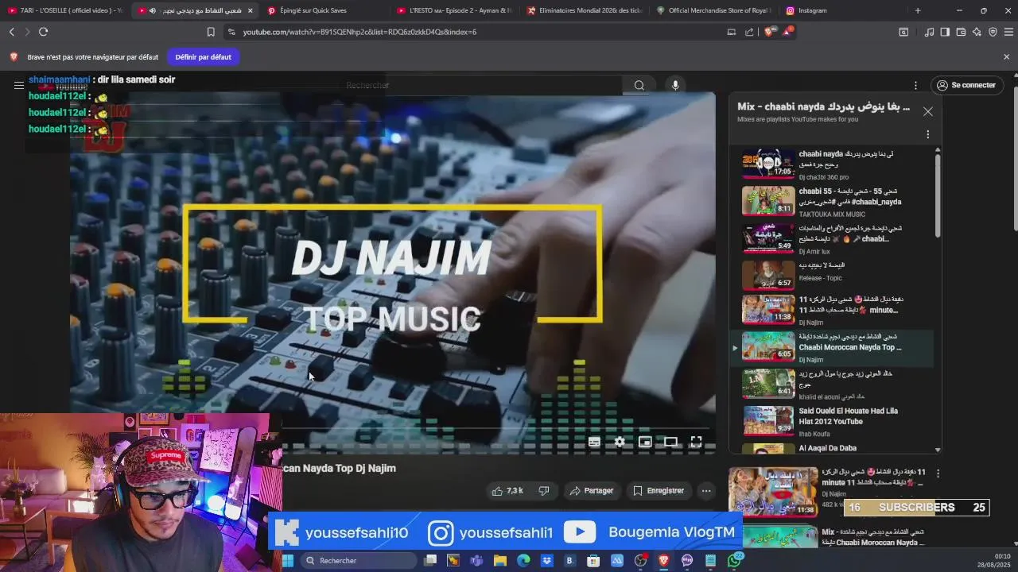Image resolution: width=1018 pixels, height=572 pixels.
Task: Click the taskbar Rechercher search box
Action: [359, 561]
